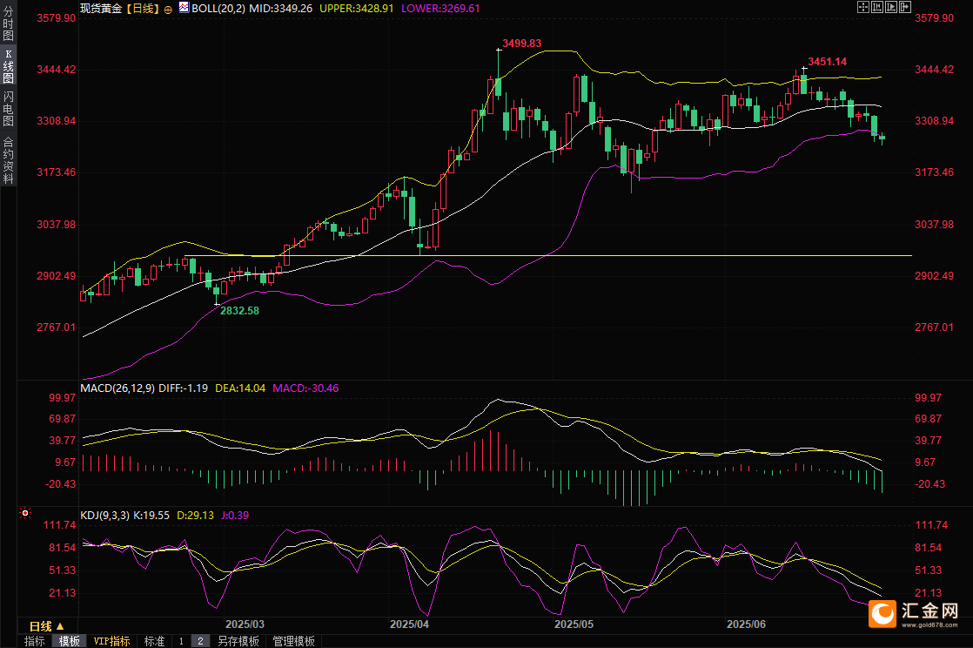Open the 闪电图 tab in sidebar
This screenshot has height=648, width=973.
8,109
